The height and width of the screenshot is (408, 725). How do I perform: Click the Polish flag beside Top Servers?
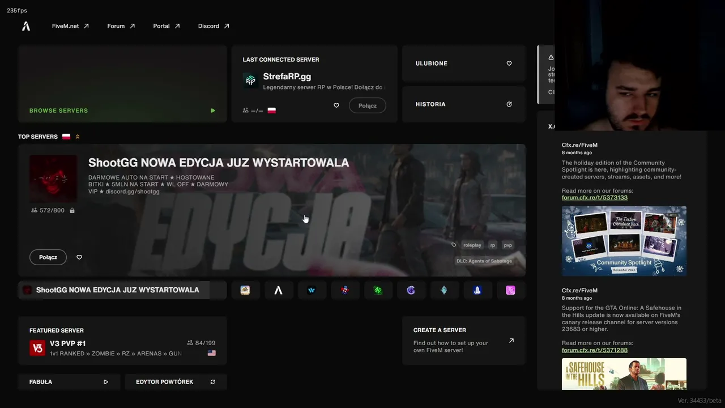66,137
